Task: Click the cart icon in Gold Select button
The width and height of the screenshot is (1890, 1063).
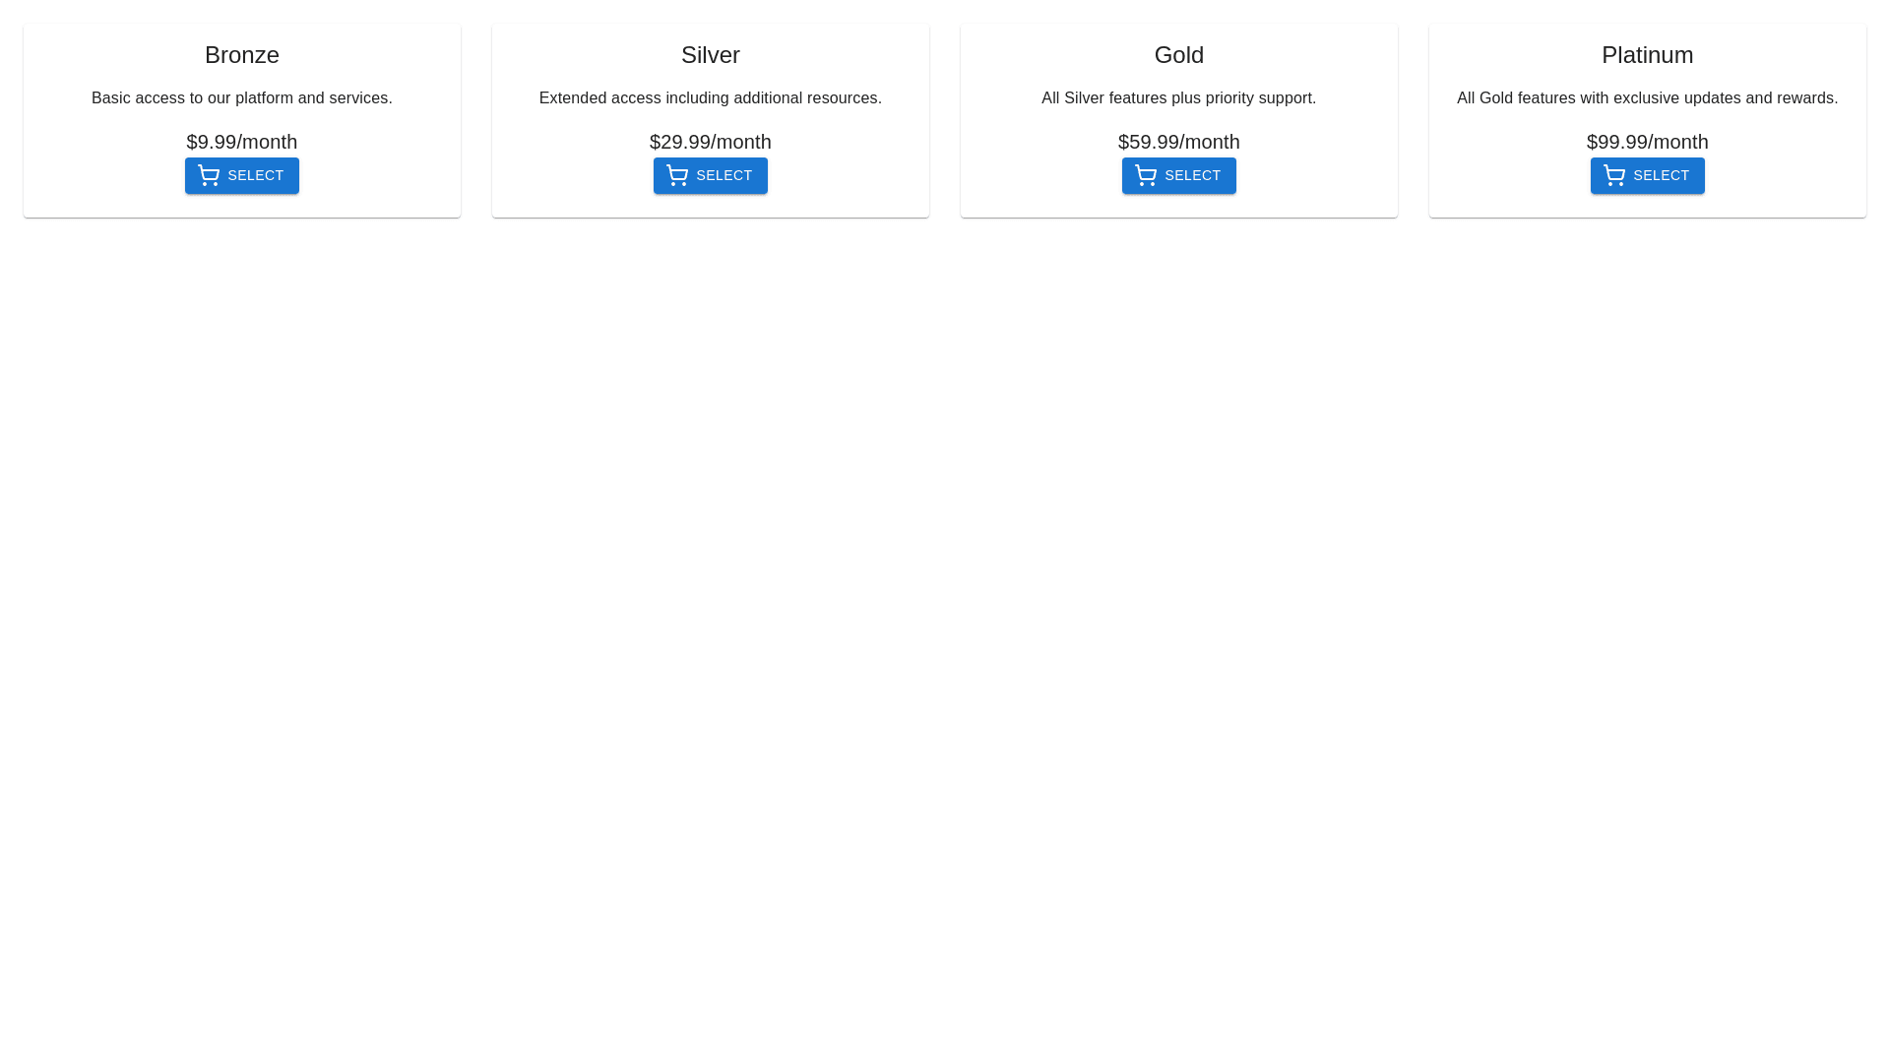Action: tap(1146, 175)
